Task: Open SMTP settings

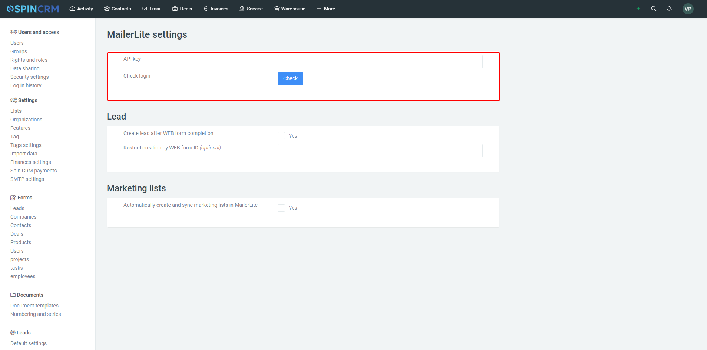Action: pos(27,179)
